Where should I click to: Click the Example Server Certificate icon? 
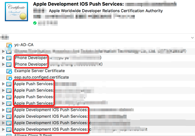9,71
